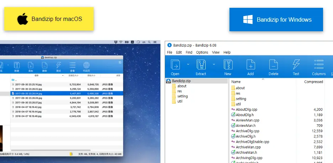Viewport: 333px width, 163px height.
Task: Click the horizontal scrollbar in macOS file list
Action: (51, 150)
